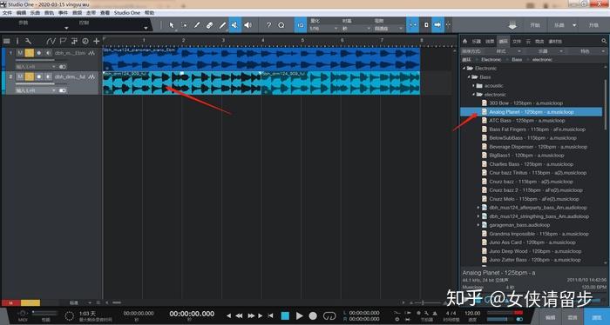Click the wrench track options icon

[x=28, y=41]
